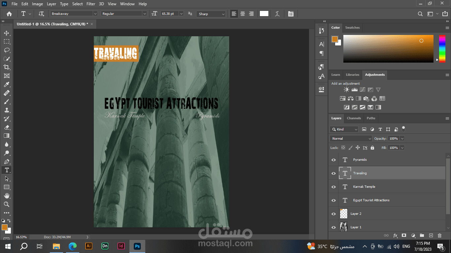Hide the Karnak Temple layer
The image size is (451, 253).
[x=333, y=187]
